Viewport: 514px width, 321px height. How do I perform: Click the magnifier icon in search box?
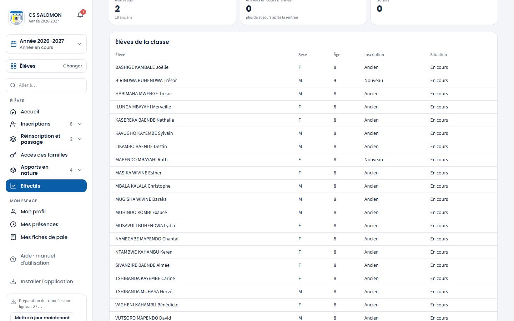pyautogui.click(x=13, y=85)
